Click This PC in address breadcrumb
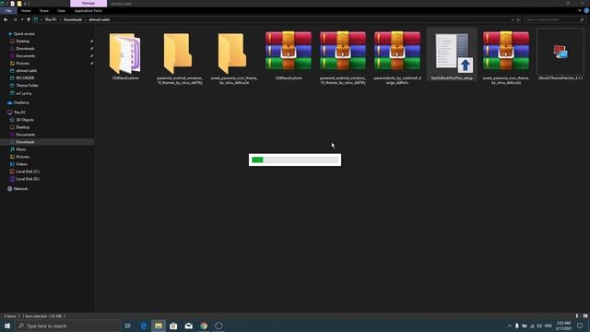Image resolution: width=590 pixels, height=332 pixels. pos(51,19)
